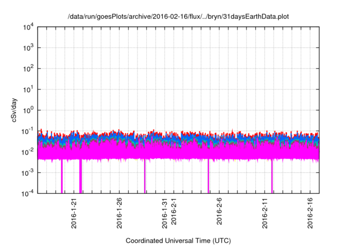
Task: Click the 2016-2-6 date label
Action: 219,211
